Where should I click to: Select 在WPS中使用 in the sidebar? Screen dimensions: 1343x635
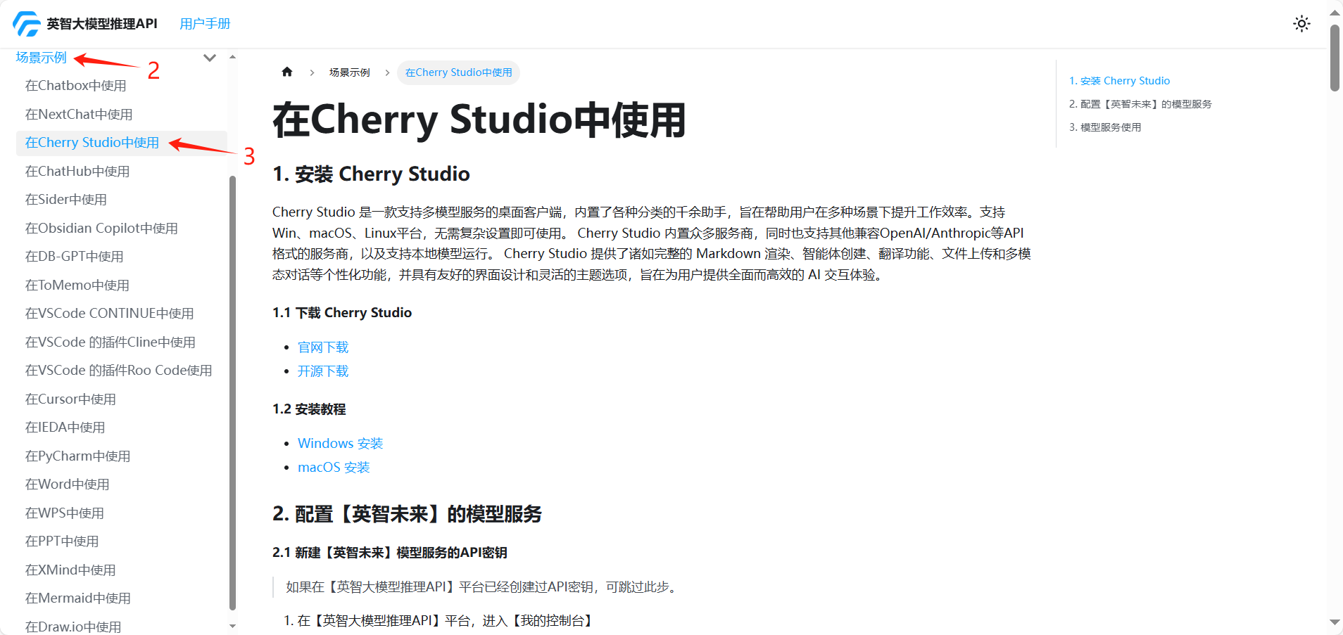[x=65, y=513]
